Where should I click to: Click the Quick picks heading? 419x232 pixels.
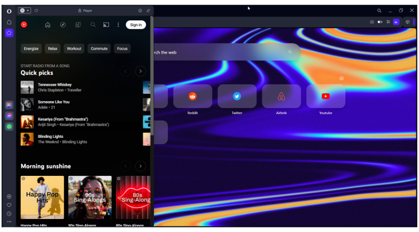37,73
